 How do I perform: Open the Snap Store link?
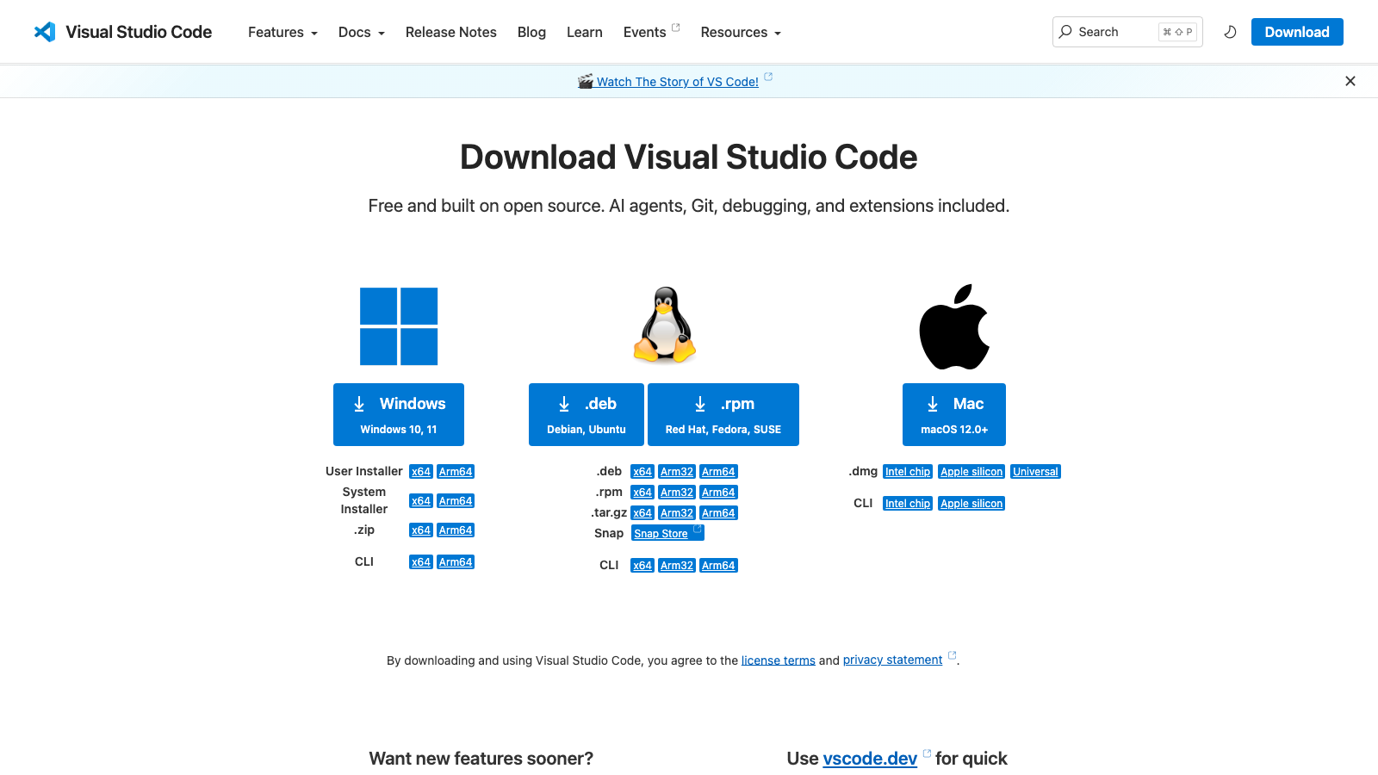667,533
